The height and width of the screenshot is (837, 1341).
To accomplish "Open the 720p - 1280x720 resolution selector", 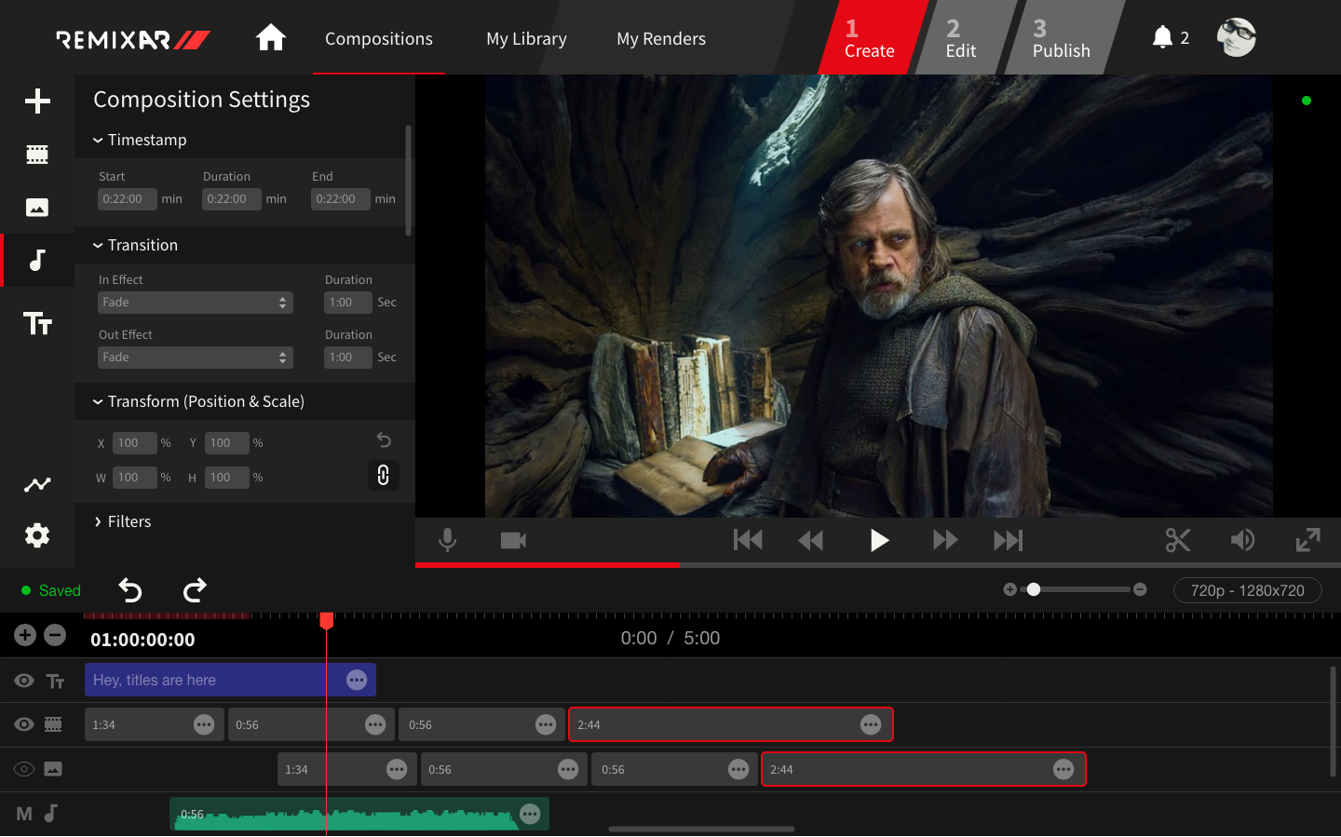I will pos(1248,590).
